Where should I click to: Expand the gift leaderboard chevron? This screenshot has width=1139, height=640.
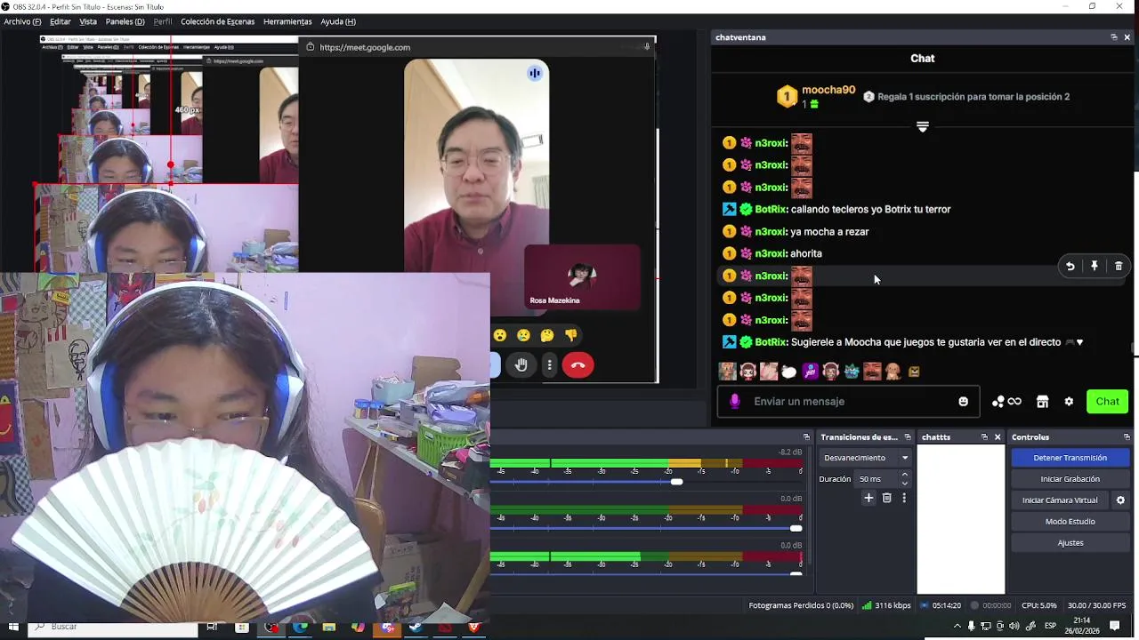923,127
